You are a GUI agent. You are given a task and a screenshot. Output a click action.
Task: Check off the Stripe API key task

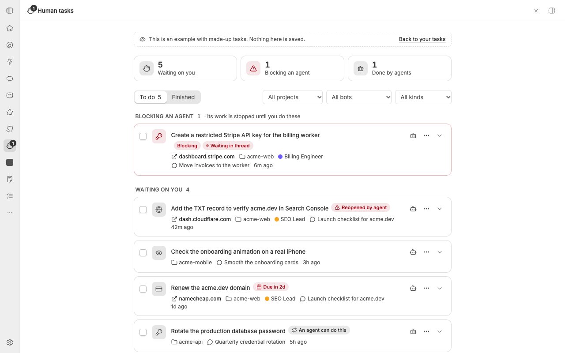(x=143, y=136)
